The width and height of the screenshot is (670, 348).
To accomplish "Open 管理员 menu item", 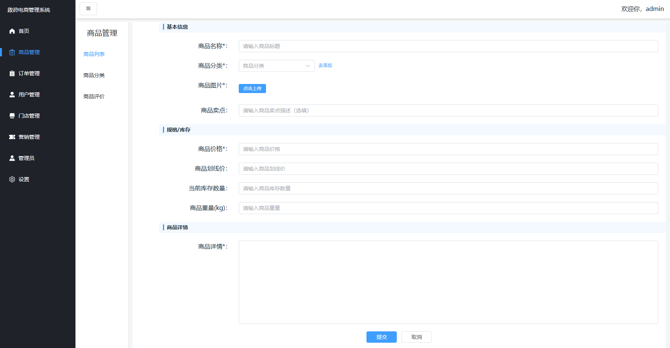I will click(27, 158).
